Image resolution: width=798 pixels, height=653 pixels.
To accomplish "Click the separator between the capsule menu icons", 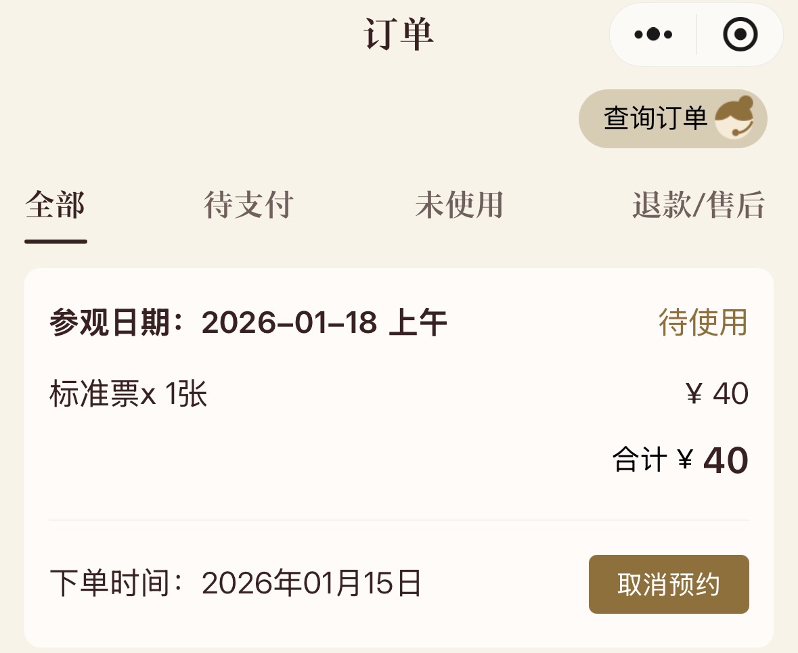I will click(696, 35).
